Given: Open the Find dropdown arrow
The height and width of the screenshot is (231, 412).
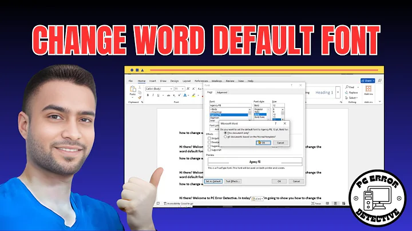Looking at the screenshot, I should click(x=358, y=87).
